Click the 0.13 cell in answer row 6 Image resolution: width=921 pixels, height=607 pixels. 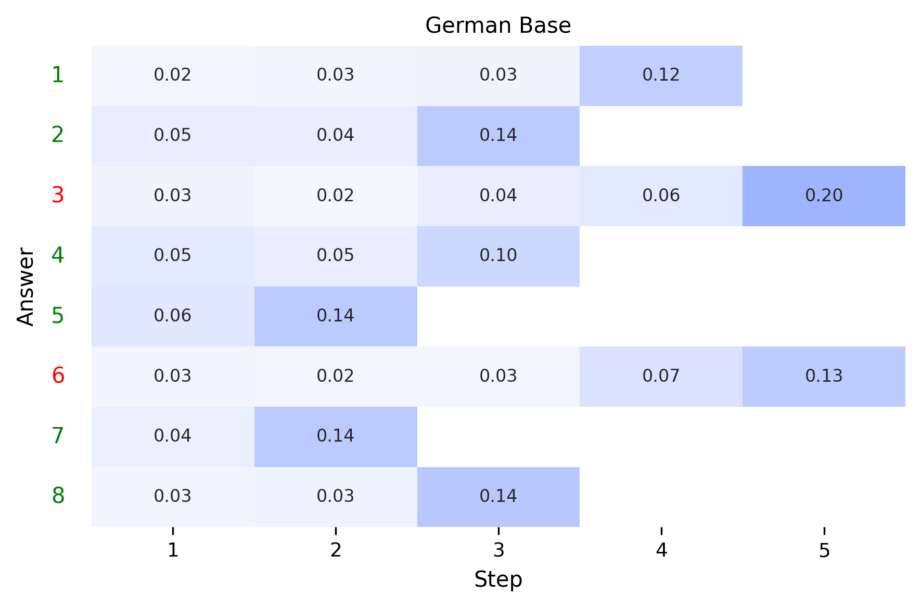824,376
